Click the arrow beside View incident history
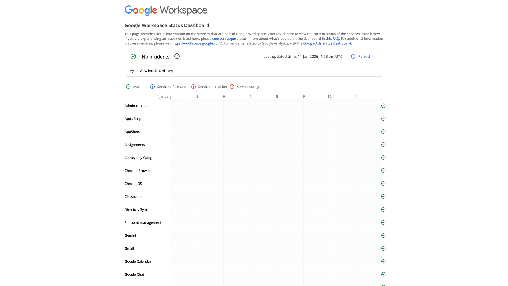 (x=132, y=71)
